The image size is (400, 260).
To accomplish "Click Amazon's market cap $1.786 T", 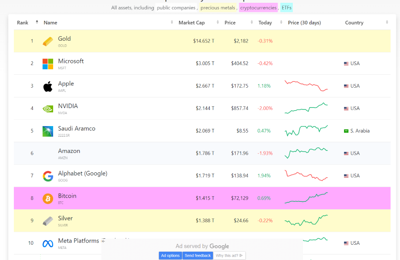I will click(205, 153).
